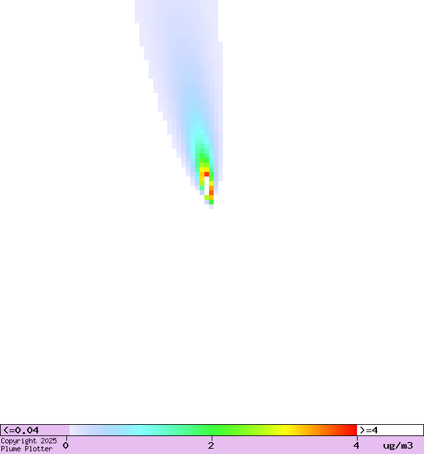Click the "4" tick label under scale
This screenshot has height=454, width=424.
[356, 445]
